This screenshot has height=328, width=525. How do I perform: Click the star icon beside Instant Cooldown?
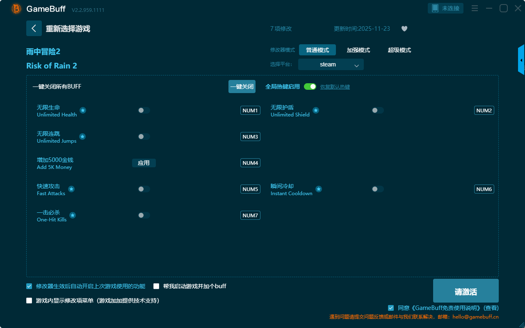(319, 189)
